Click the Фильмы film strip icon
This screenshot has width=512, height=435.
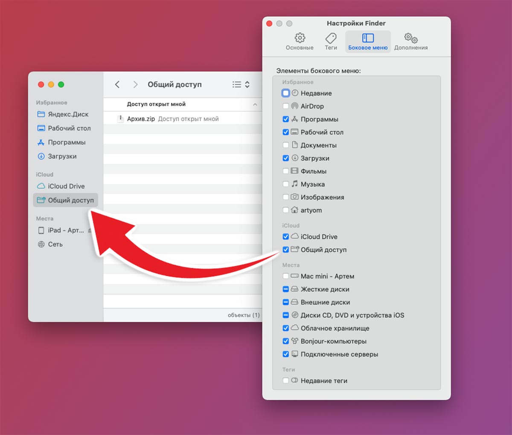pyautogui.click(x=295, y=171)
